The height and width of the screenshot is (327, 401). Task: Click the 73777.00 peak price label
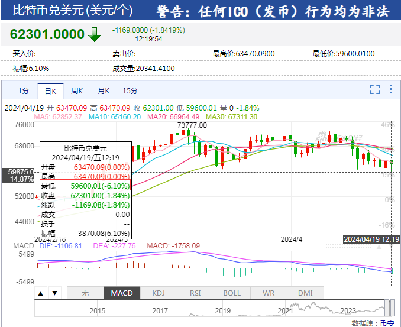[x=192, y=125]
